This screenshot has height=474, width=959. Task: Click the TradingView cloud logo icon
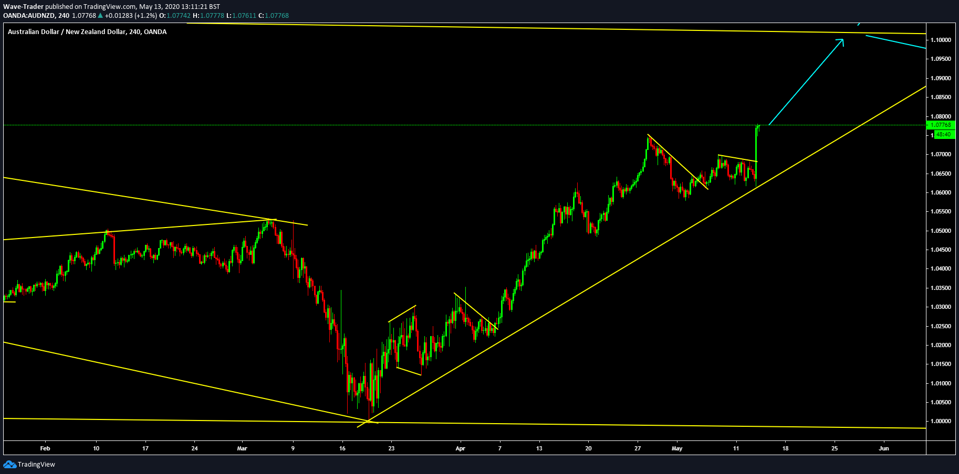(x=9, y=464)
